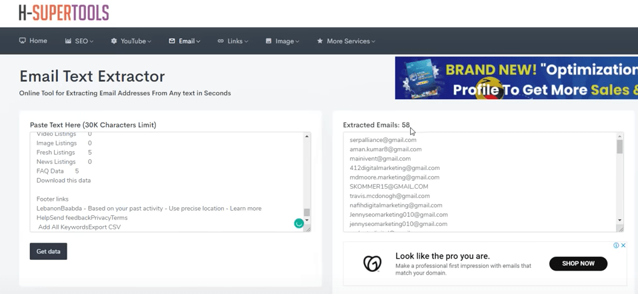Click the Home monitor icon

tap(23, 41)
